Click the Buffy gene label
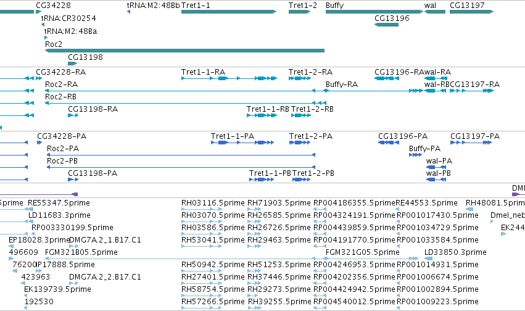This screenshot has height=311, width=525. (334, 6)
